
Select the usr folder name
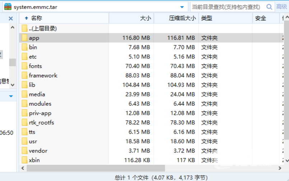pos(33,142)
